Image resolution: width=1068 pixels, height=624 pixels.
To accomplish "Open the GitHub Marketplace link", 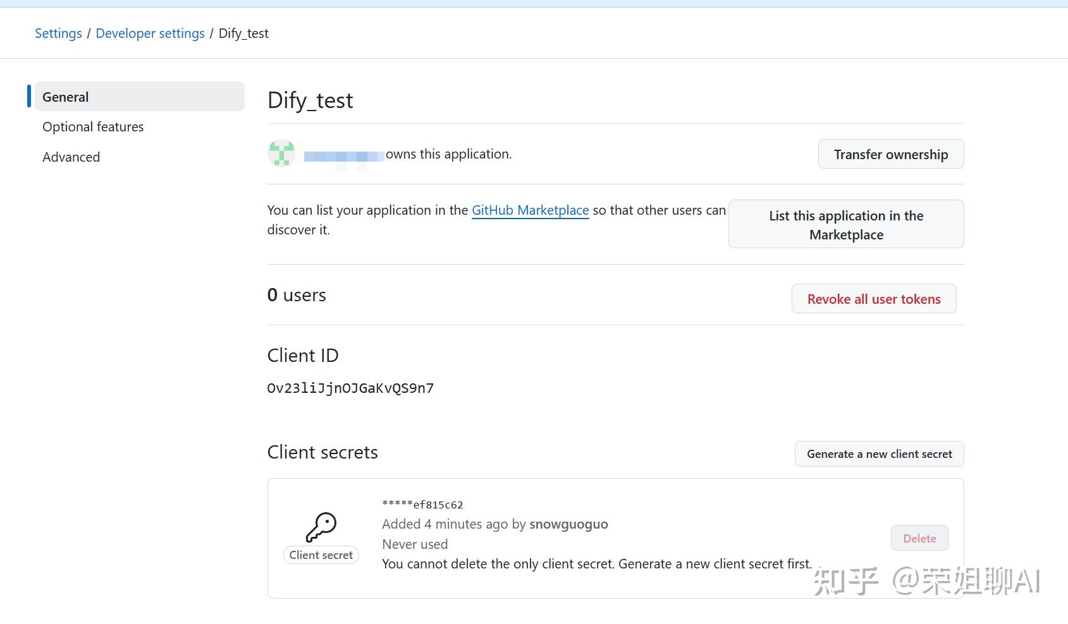I will [x=530, y=210].
